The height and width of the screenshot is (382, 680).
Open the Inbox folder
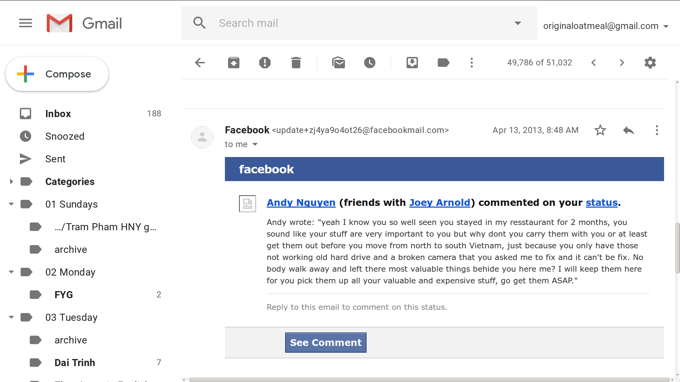coord(58,114)
